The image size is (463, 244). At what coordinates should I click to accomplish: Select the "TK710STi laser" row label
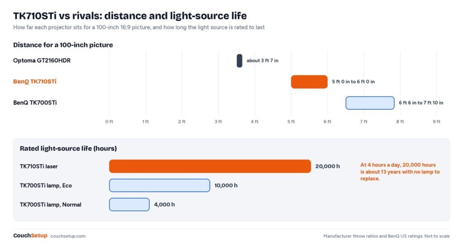point(39,166)
